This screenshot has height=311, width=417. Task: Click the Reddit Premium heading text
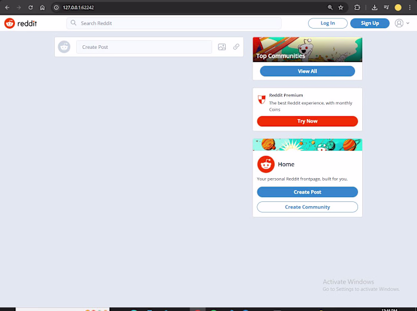click(x=286, y=95)
